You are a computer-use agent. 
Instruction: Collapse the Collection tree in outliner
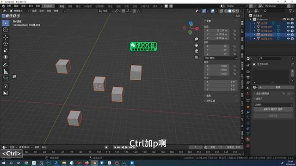(x=251, y=19)
